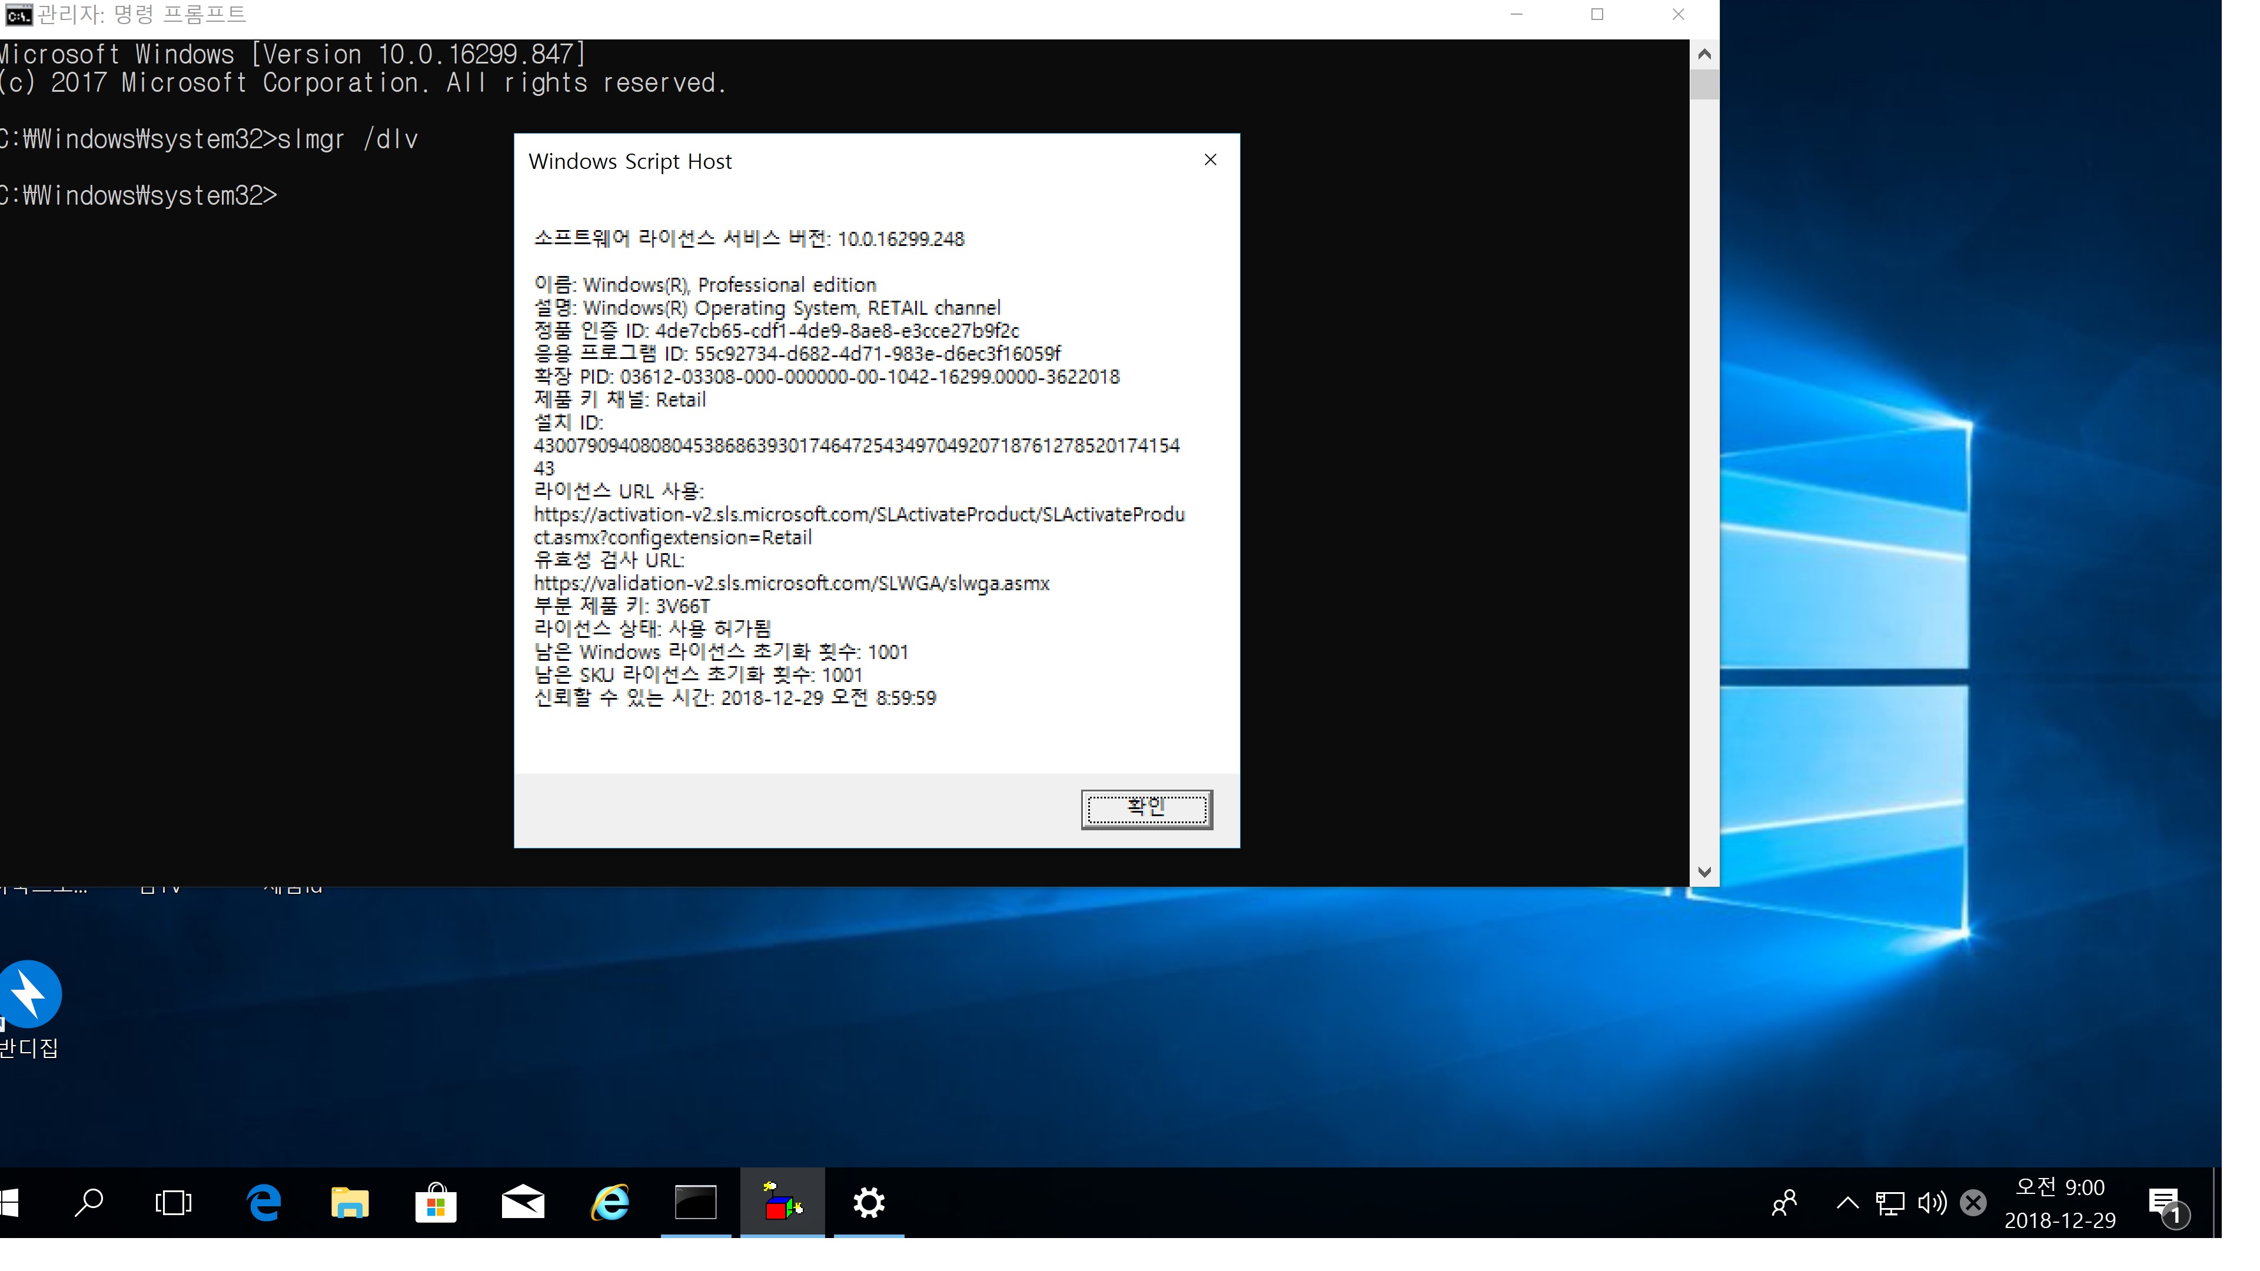Click the 확장 PID line in dialog
Screen dimensions: 2260x1271
click(826, 377)
